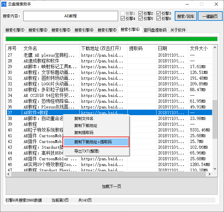Select the 搜索引擎⑥ tab
Viewport: 224px width, 212px height.
(130, 29)
